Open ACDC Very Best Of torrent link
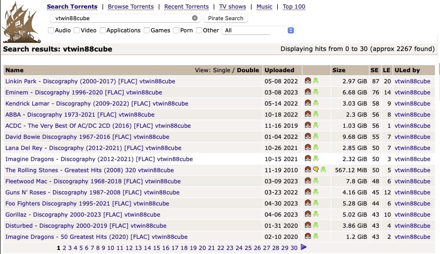440x254 pixels. pyautogui.click(x=98, y=126)
